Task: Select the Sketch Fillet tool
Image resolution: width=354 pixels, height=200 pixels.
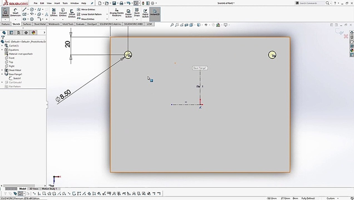Action: (39, 19)
